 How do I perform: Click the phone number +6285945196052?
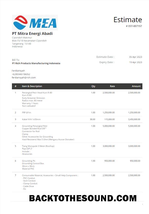(x=21, y=74)
